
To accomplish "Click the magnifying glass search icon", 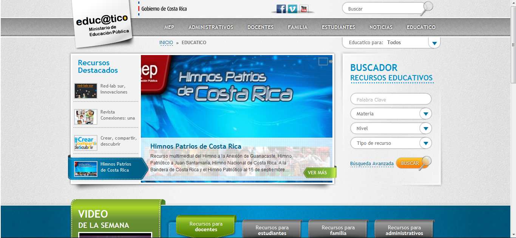I will pyautogui.click(x=428, y=8).
